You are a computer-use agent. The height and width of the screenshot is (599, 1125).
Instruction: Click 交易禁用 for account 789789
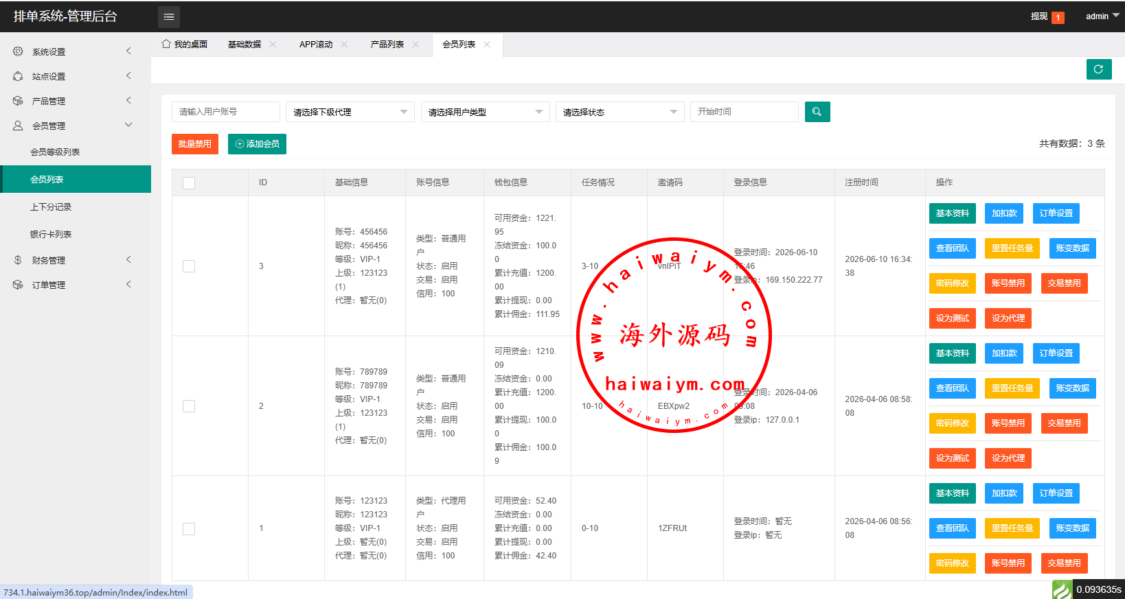coord(1065,423)
